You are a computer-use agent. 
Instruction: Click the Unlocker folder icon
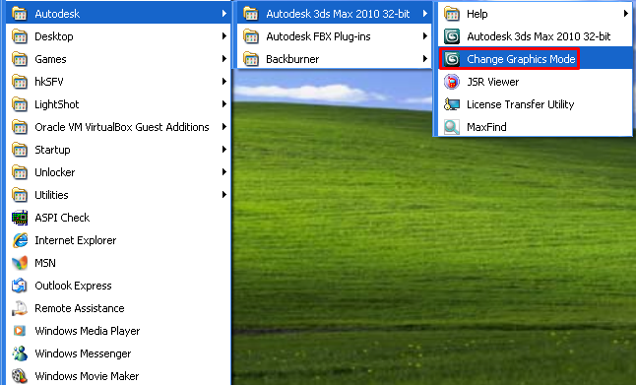point(20,172)
